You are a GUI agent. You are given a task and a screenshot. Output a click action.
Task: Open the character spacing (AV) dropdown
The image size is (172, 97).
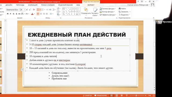pos(23,14)
